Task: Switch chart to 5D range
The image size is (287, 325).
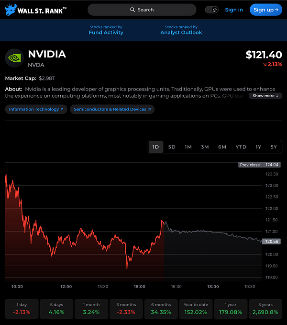Action: tap(172, 147)
